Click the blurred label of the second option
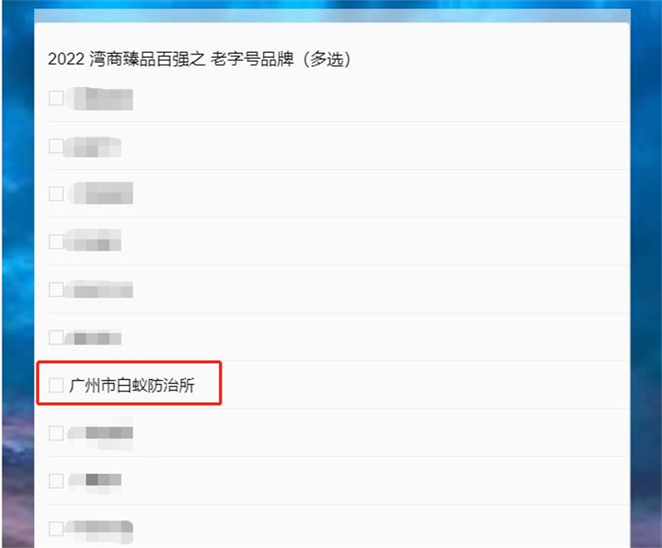The height and width of the screenshot is (548, 662). [93, 147]
